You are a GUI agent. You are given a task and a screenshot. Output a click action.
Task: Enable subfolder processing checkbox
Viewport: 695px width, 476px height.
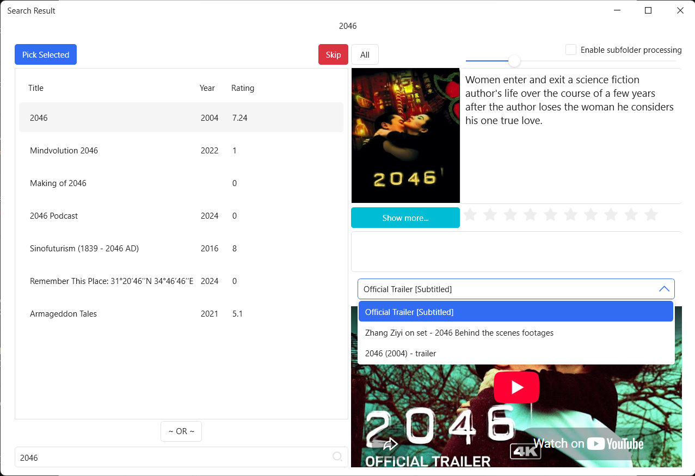tap(571, 50)
